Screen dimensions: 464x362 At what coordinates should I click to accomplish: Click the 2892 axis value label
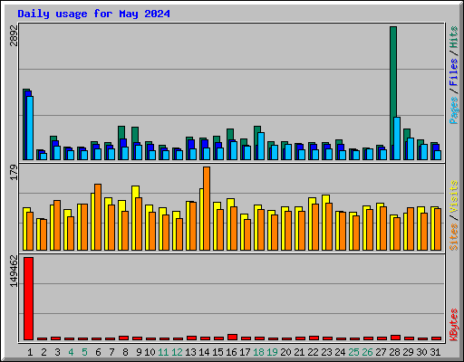(x=14, y=36)
